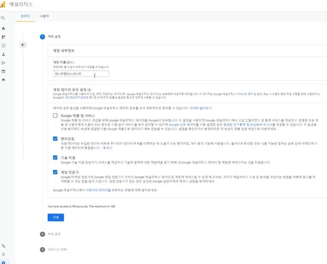Uncheck the 기술 지원 checkbox

click(x=55, y=158)
